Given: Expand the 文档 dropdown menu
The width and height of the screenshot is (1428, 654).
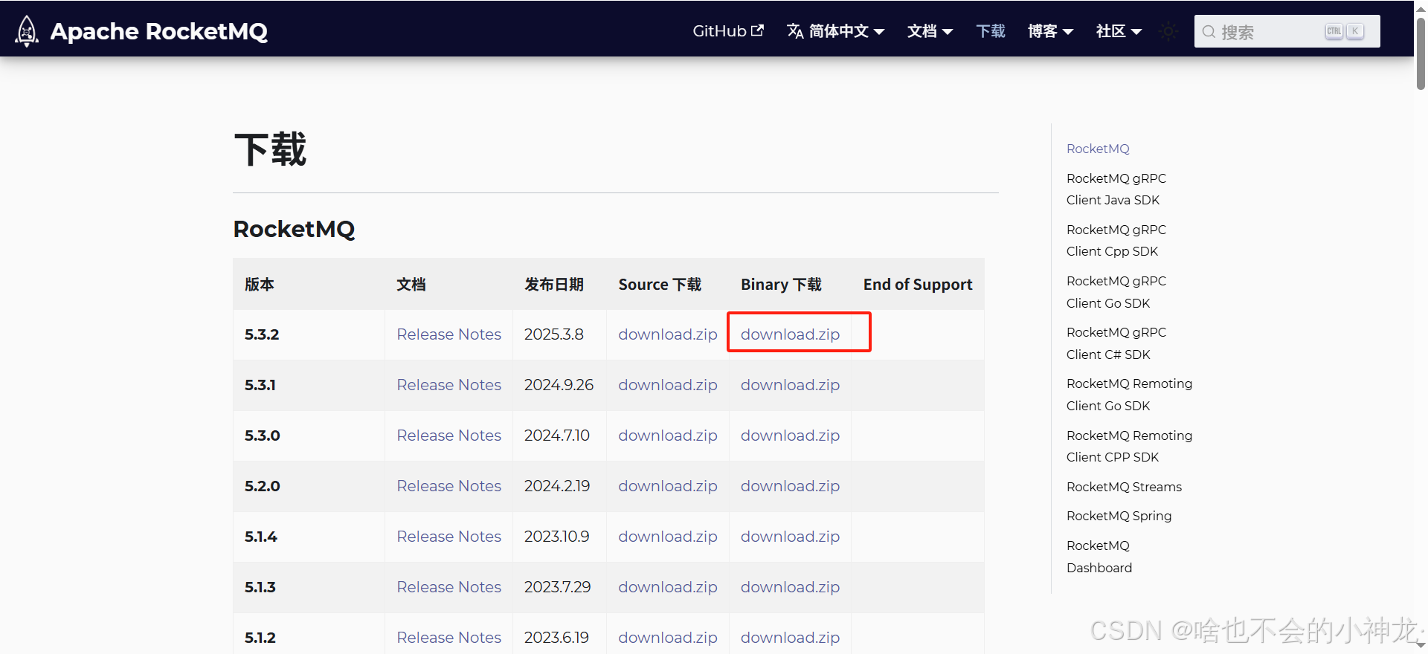Looking at the screenshot, I should click(x=930, y=31).
